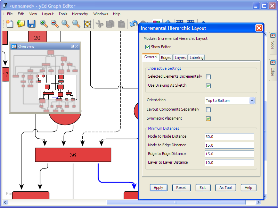
Task: Paste with the clipboard icon
Action: (121, 24)
